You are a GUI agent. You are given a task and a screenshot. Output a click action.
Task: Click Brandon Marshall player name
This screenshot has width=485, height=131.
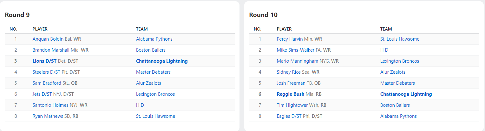point(51,50)
